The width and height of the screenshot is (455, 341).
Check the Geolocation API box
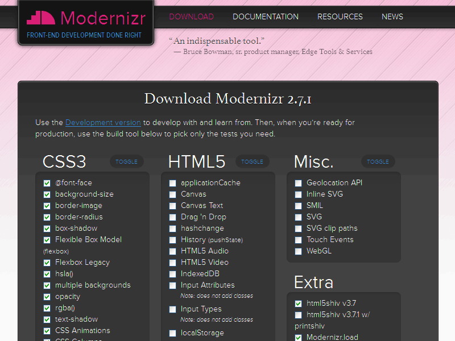pos(299,183)
